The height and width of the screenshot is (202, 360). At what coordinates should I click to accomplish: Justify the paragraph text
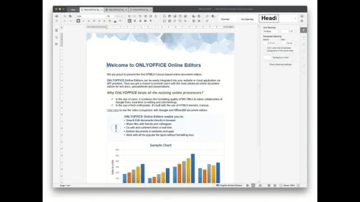point(145,21)
